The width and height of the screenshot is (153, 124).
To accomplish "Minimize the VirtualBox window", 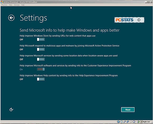I will [146, 2].
